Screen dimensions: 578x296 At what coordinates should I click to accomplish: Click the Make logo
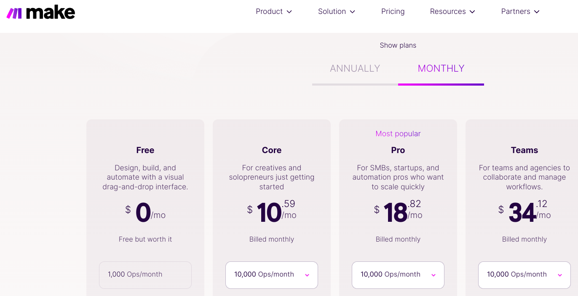pyautogui.click(x=41, y=13)
